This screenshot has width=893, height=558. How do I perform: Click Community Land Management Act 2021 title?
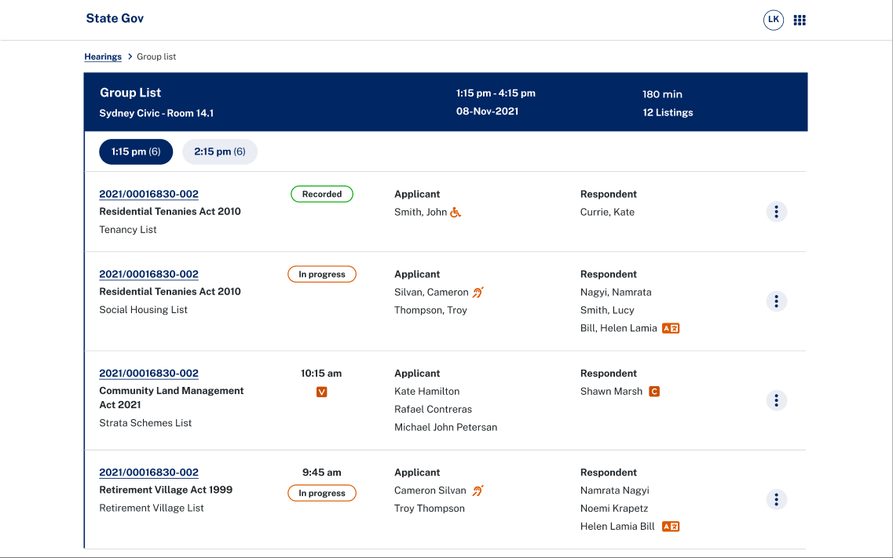[x=171, y=398]
